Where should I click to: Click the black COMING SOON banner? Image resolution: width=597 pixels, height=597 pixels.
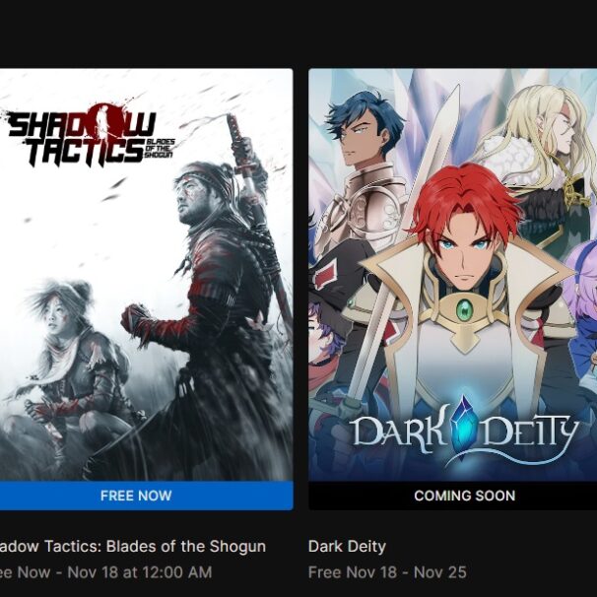(x=453, y=496)
